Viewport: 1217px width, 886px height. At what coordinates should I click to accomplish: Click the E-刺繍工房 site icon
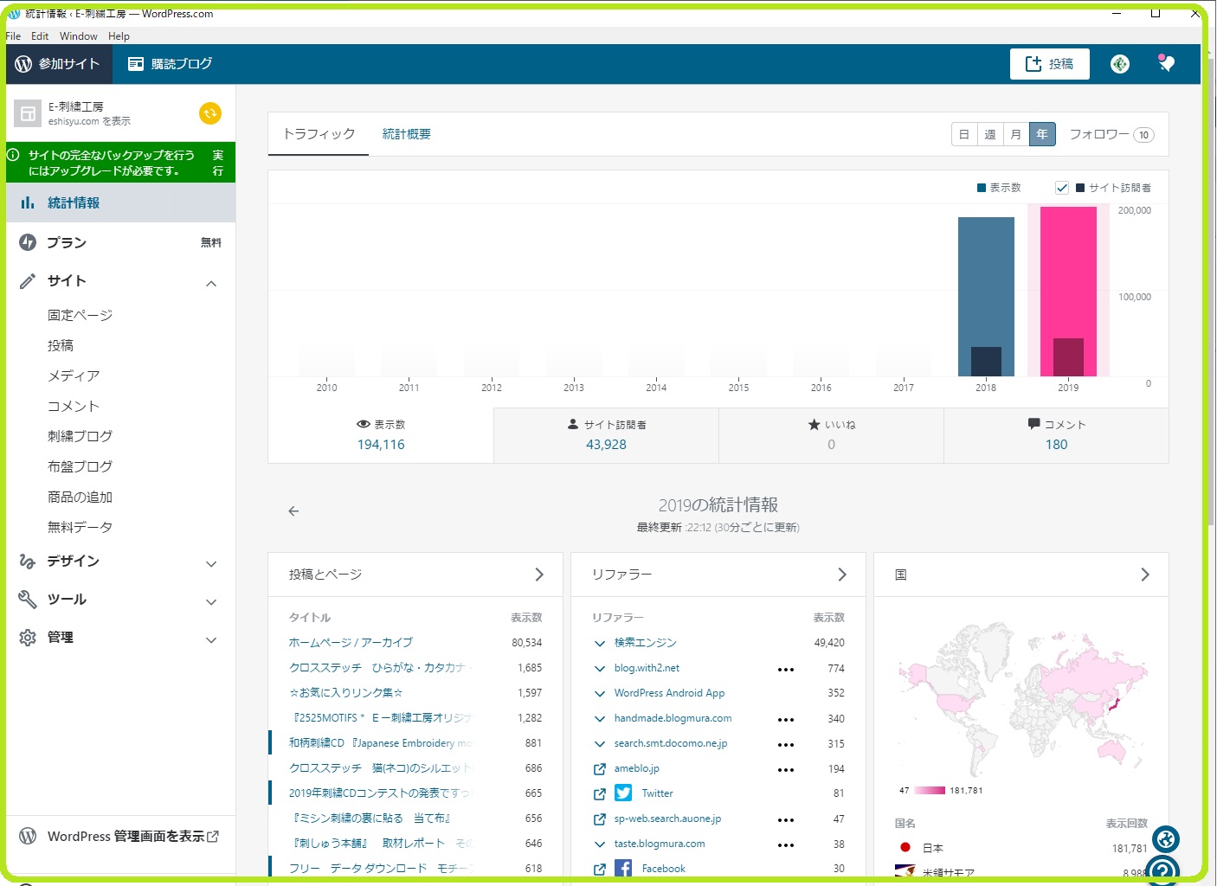tap(28, 113)
